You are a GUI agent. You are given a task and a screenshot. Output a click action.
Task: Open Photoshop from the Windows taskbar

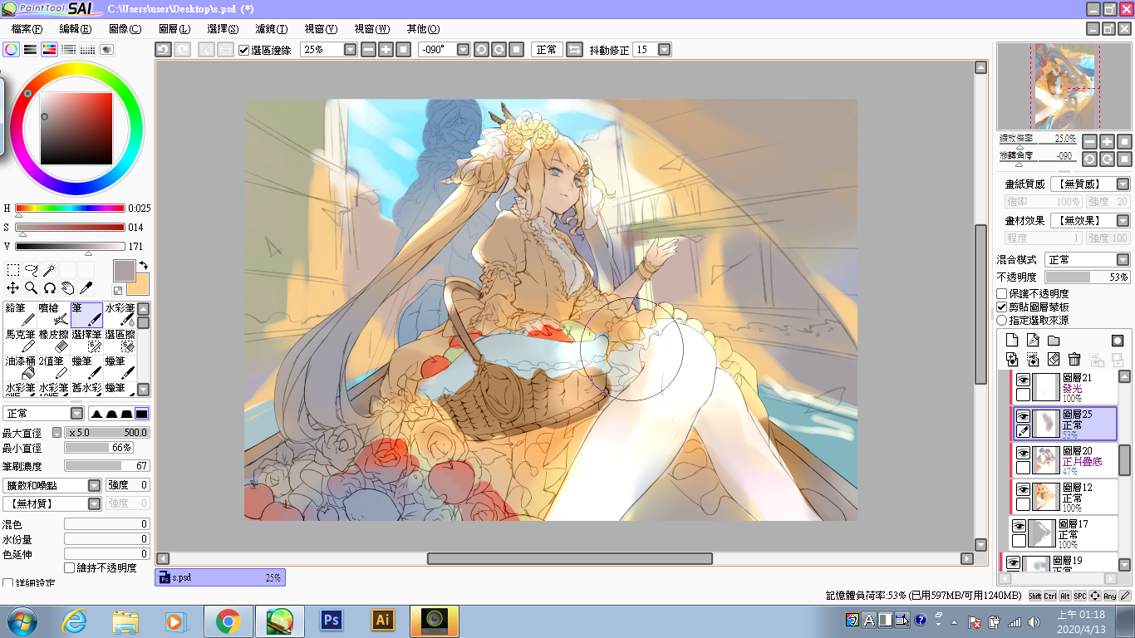tap(332, 621)
